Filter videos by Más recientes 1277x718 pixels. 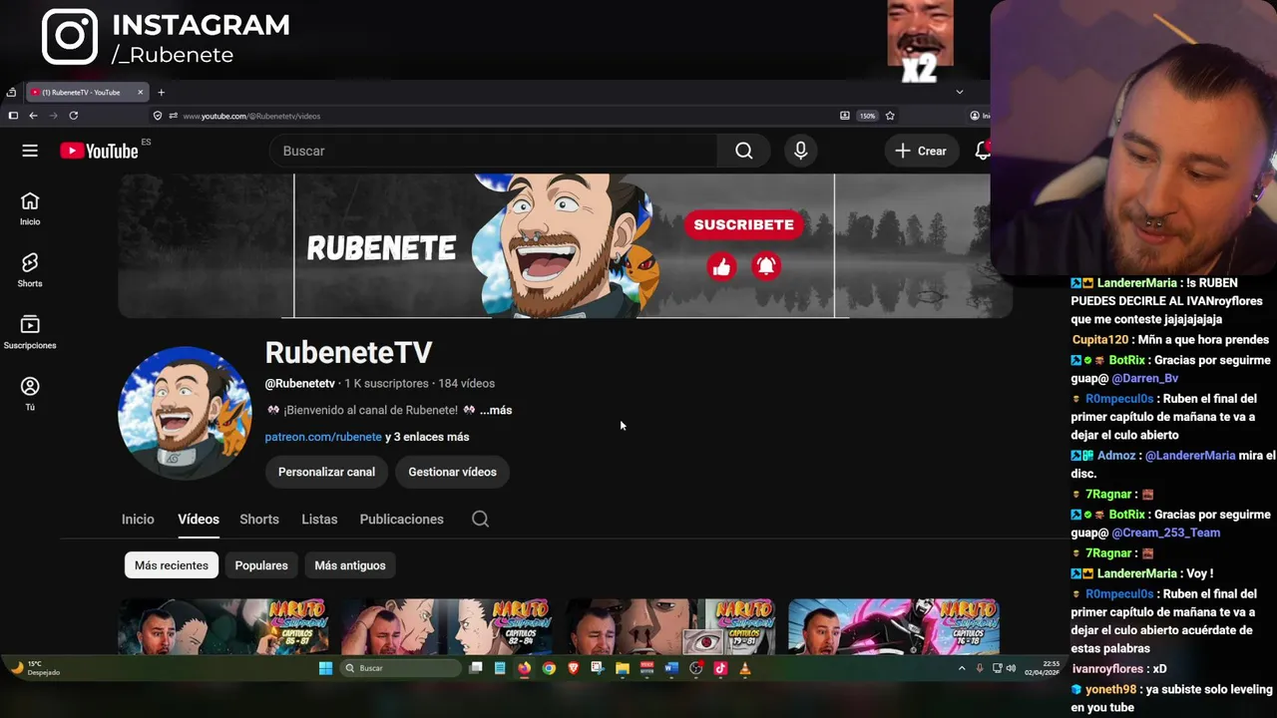pyautogui.click(x=172, y=565)
